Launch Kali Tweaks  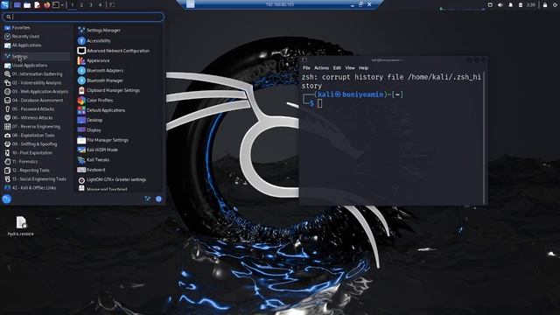tap(119, 159)
